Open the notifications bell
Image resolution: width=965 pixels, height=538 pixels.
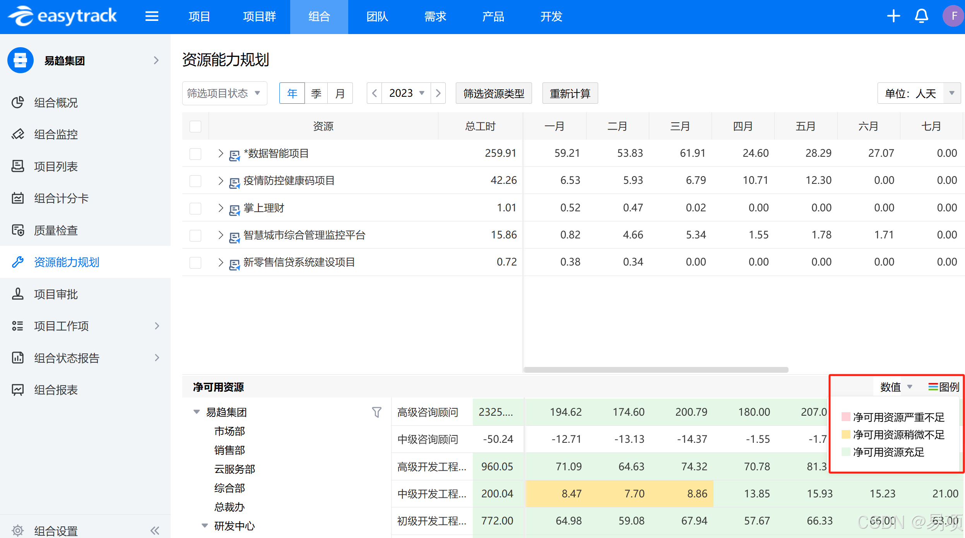click(921, 16)
